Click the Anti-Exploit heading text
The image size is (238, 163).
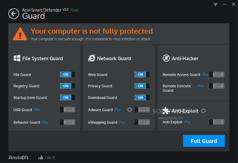coord(185,111)
